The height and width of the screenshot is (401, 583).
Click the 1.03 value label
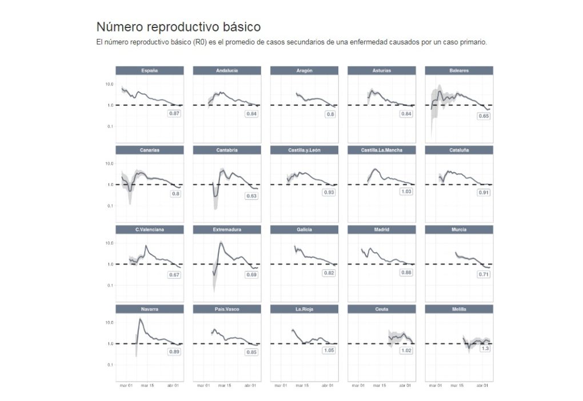(406, 192)
